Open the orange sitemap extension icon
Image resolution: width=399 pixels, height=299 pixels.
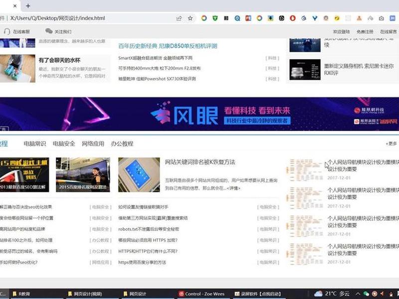click(x=359, y=18)
